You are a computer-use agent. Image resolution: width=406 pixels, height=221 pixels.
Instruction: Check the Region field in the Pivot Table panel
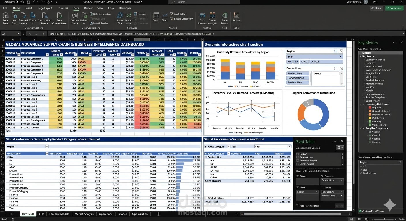(x=298, y=154)
